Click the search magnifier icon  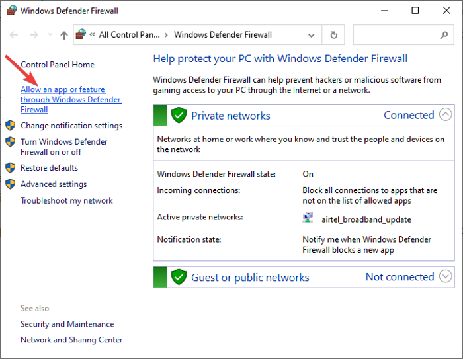point(444,35)
